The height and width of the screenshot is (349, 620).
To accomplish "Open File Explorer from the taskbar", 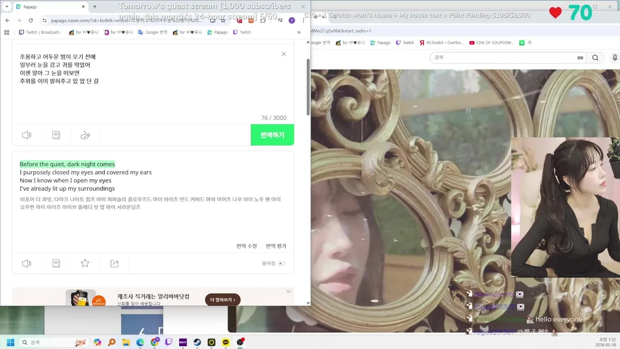I will (x=126, y=342).
